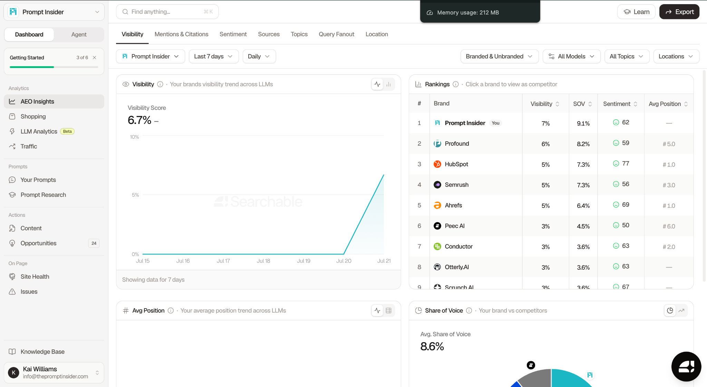Image resolution: width=707 pixels, height=387 pixels.
Task: Switch Share of Voice to trend view
Action: 681,310
